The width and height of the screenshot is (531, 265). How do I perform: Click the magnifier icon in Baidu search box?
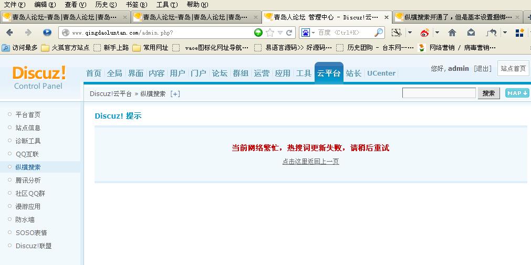pyautogui.click(x=379, y=33)
